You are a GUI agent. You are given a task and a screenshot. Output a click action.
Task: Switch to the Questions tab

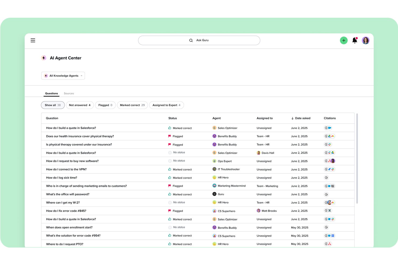click(x=51, y=93)
